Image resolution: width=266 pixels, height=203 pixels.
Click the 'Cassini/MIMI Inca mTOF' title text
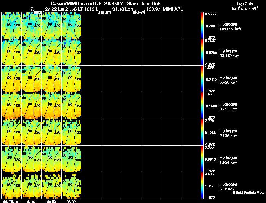point(76,3)
